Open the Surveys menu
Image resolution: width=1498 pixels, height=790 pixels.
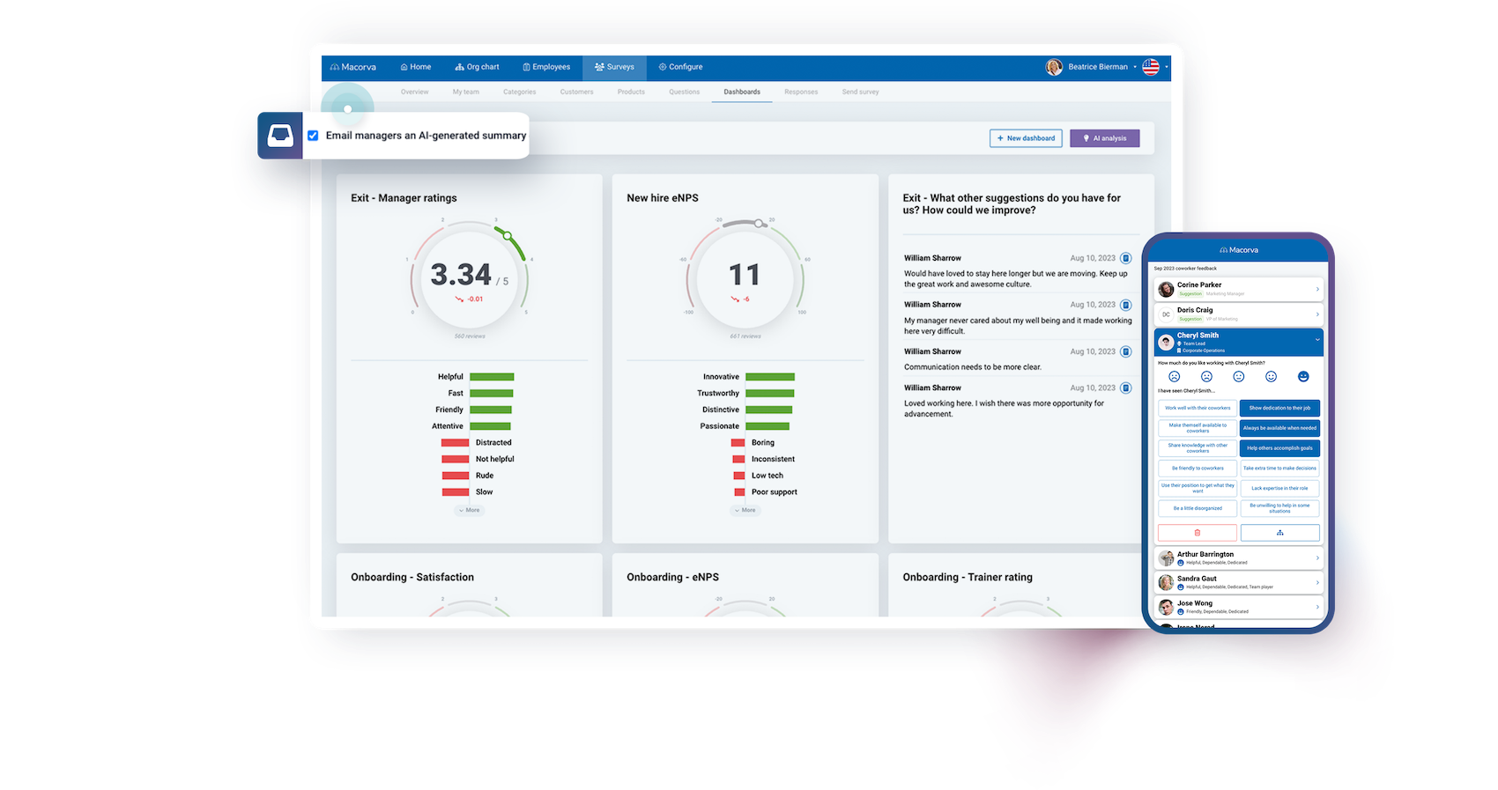[x=614, y=67]
